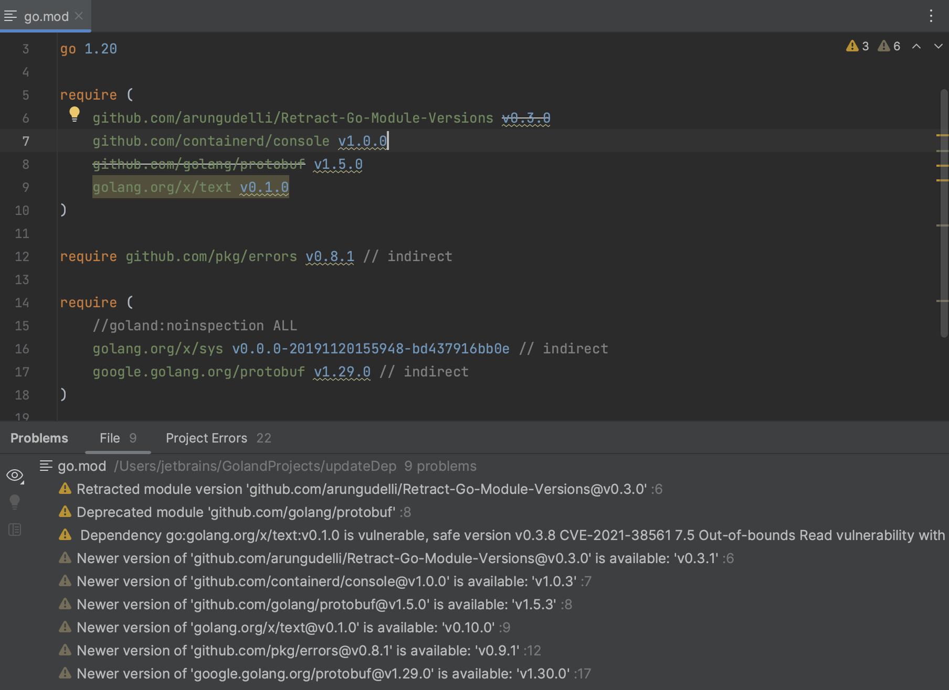Viewport: 949px width, 690px height.
Task: Click version v1.5.0 of golang/protobuf
Action: click(338, 164)
